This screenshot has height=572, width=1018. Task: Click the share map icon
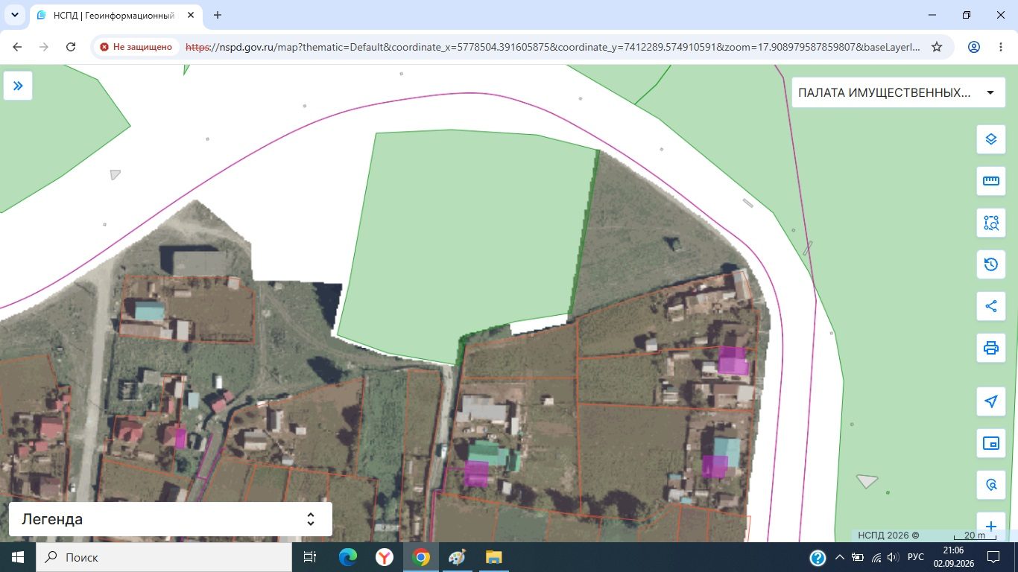tap(990, 306)
